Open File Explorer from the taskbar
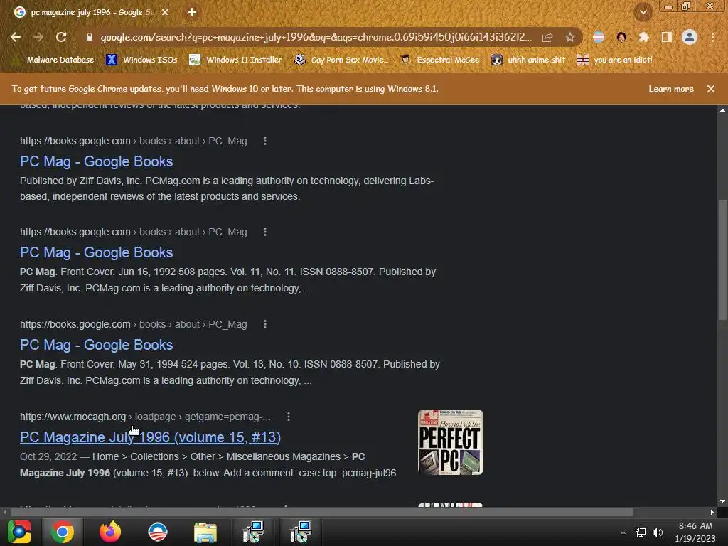Screen dimensions: 728x546 point(205,532)
